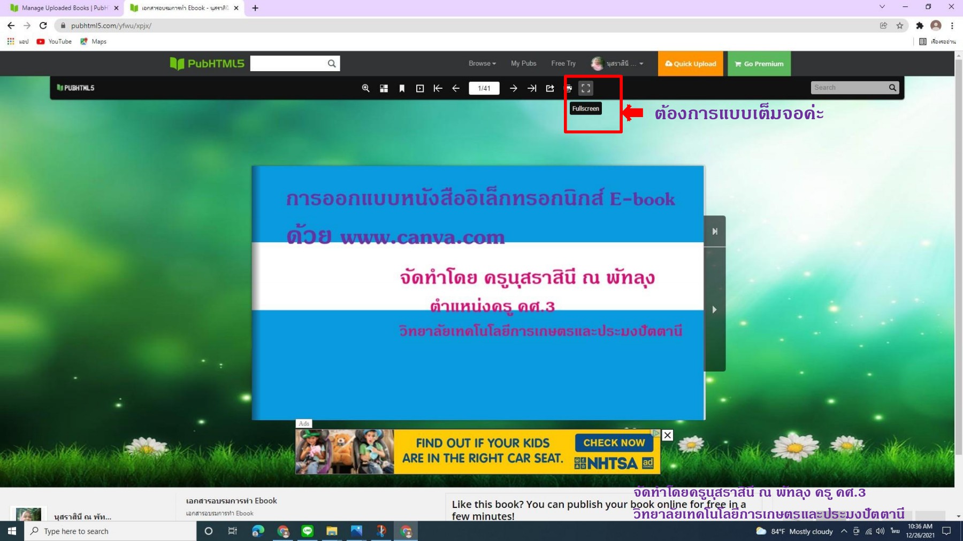Image resolution: width=963 pixels, height=541 pixels.
Task: Open the Share options
Action: [x=550, y=88]
